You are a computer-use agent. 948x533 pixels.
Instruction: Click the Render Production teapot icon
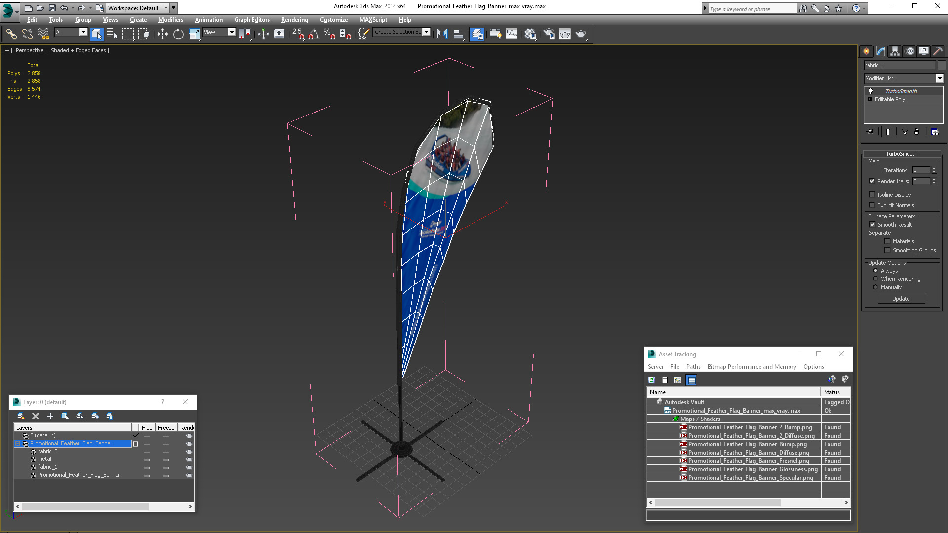pyautogui.click(x=581, y=34)
